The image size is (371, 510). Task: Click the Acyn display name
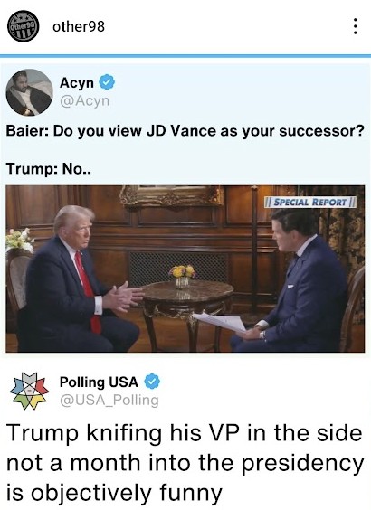pyautogui.click(x=77, y=83)
